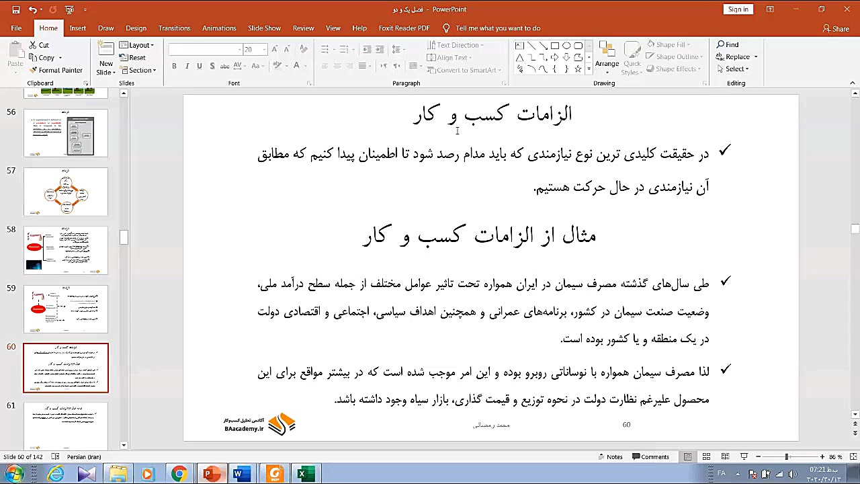Switch to the Insert tab

(77, 28)
